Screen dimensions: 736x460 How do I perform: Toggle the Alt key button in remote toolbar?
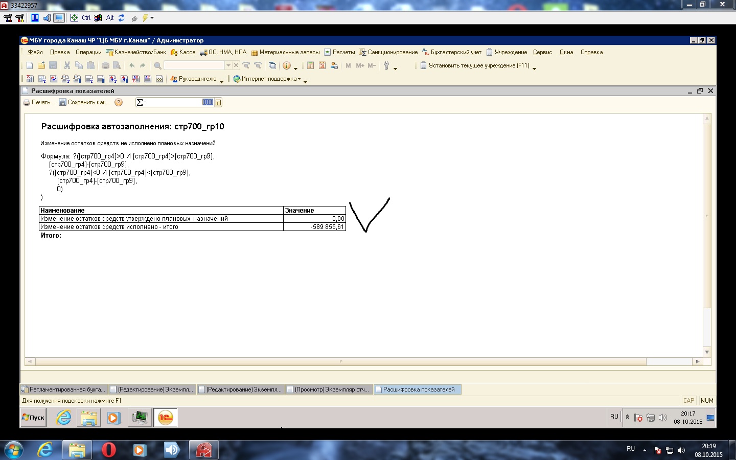[110, 18]
